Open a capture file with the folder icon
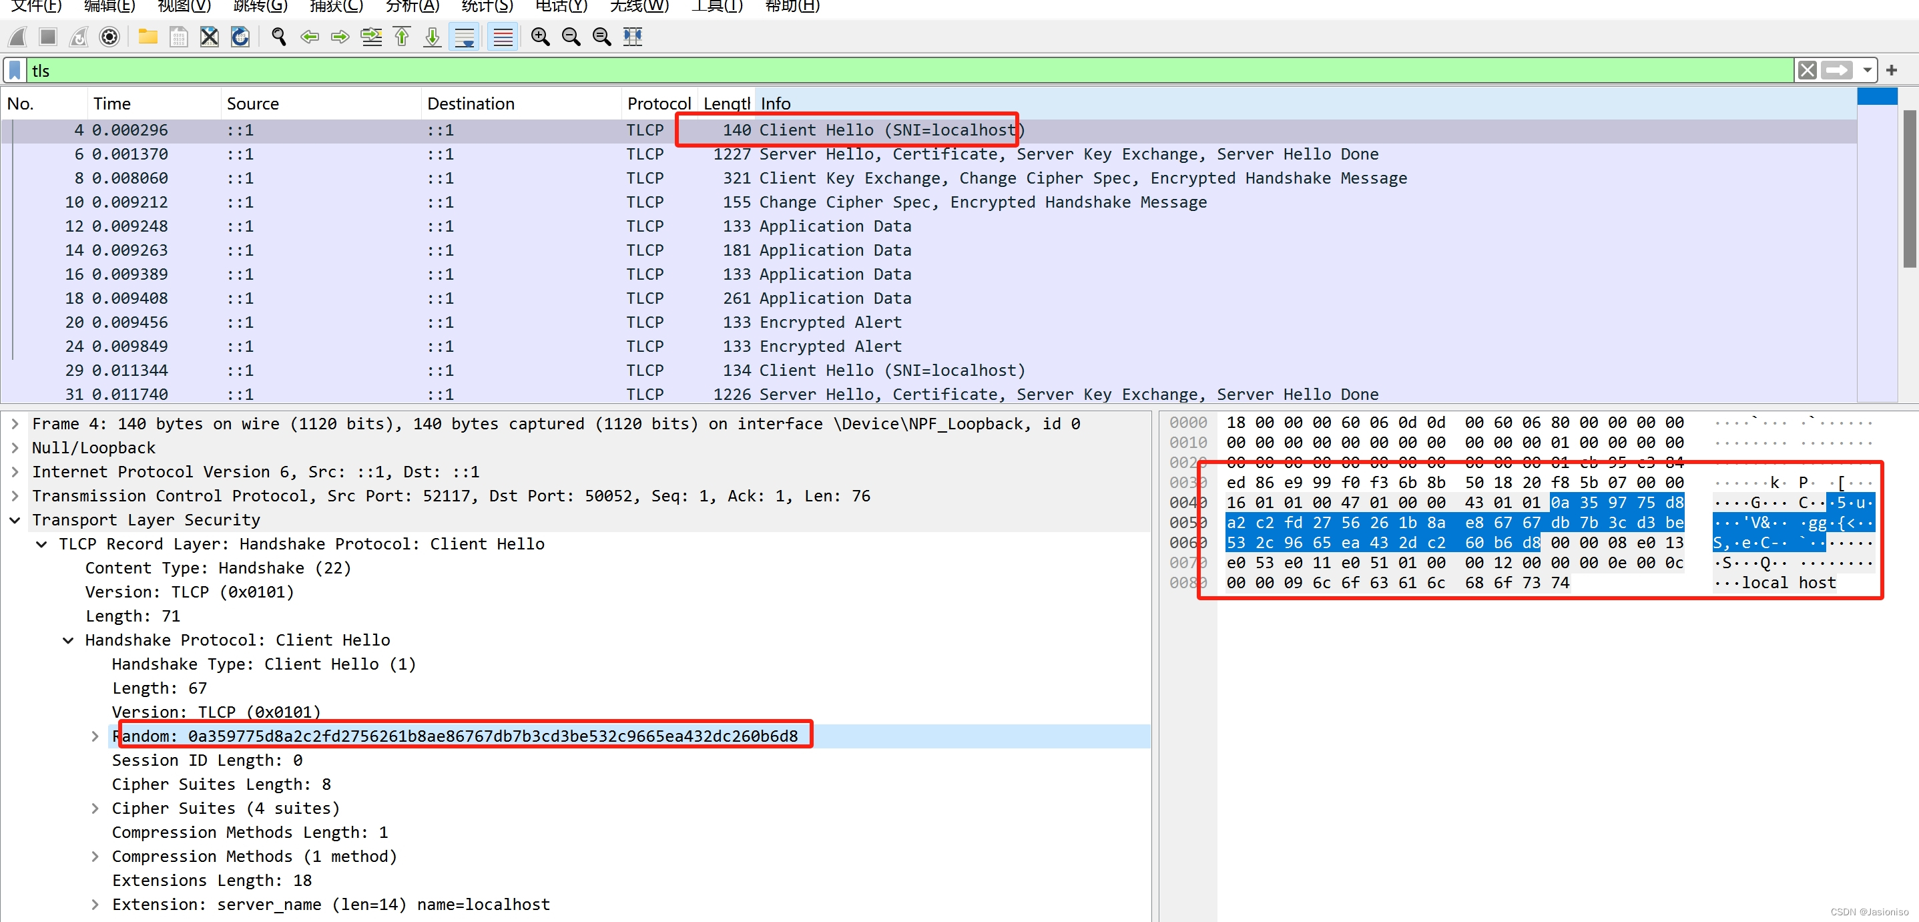 pyautogui.click(x=148, y=37)
